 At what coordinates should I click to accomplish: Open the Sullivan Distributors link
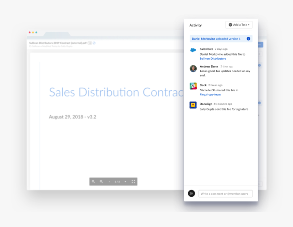213,59
